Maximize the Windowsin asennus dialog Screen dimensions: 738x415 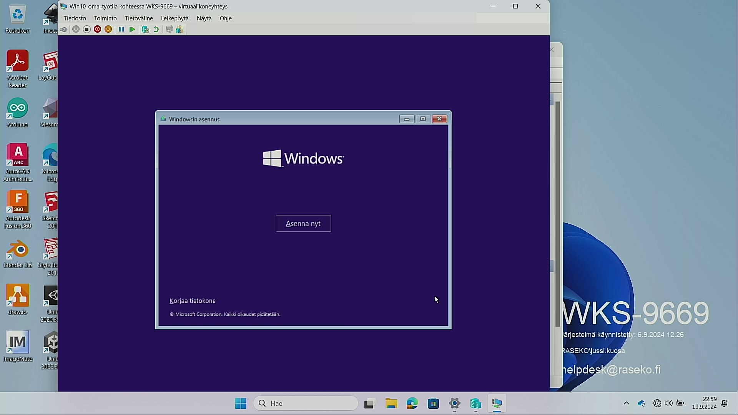tap(423, 119)
